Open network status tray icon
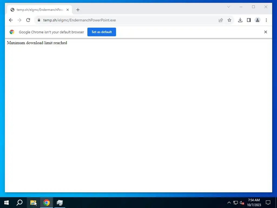This screenshot has width=277, height=208. [236, 203]
